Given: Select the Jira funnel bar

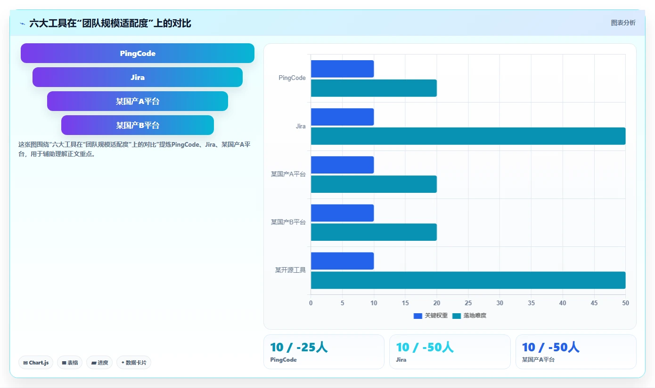Looking at the screenshot, I should pyautogui.click(x=138, y=77).
